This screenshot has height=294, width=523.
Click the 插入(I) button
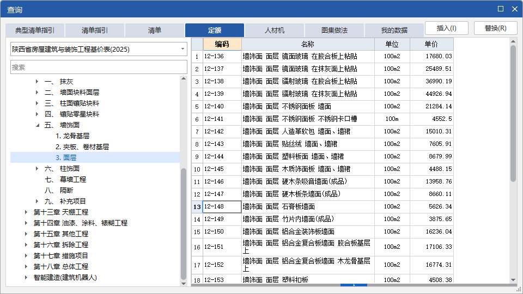[x=447, y=28]
